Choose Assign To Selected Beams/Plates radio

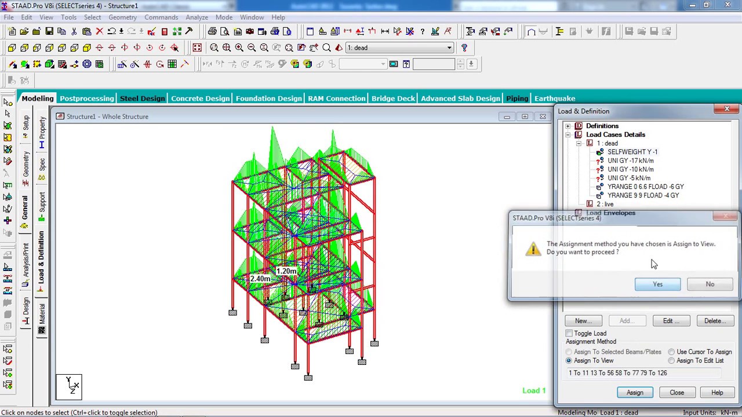569,352
